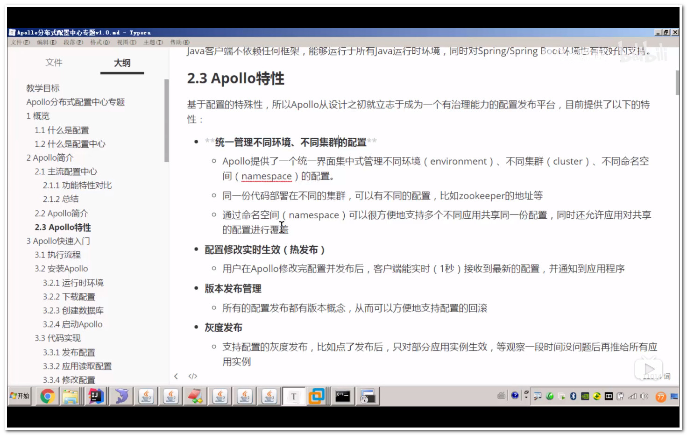The width and height of the screenshot is (687, 435).
Task: Open the 主题(T) menu
Action: (x=153, y=42)
